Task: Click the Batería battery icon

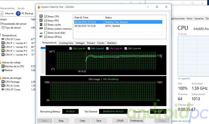Action: pyautogui.click(x=3, y=70)
